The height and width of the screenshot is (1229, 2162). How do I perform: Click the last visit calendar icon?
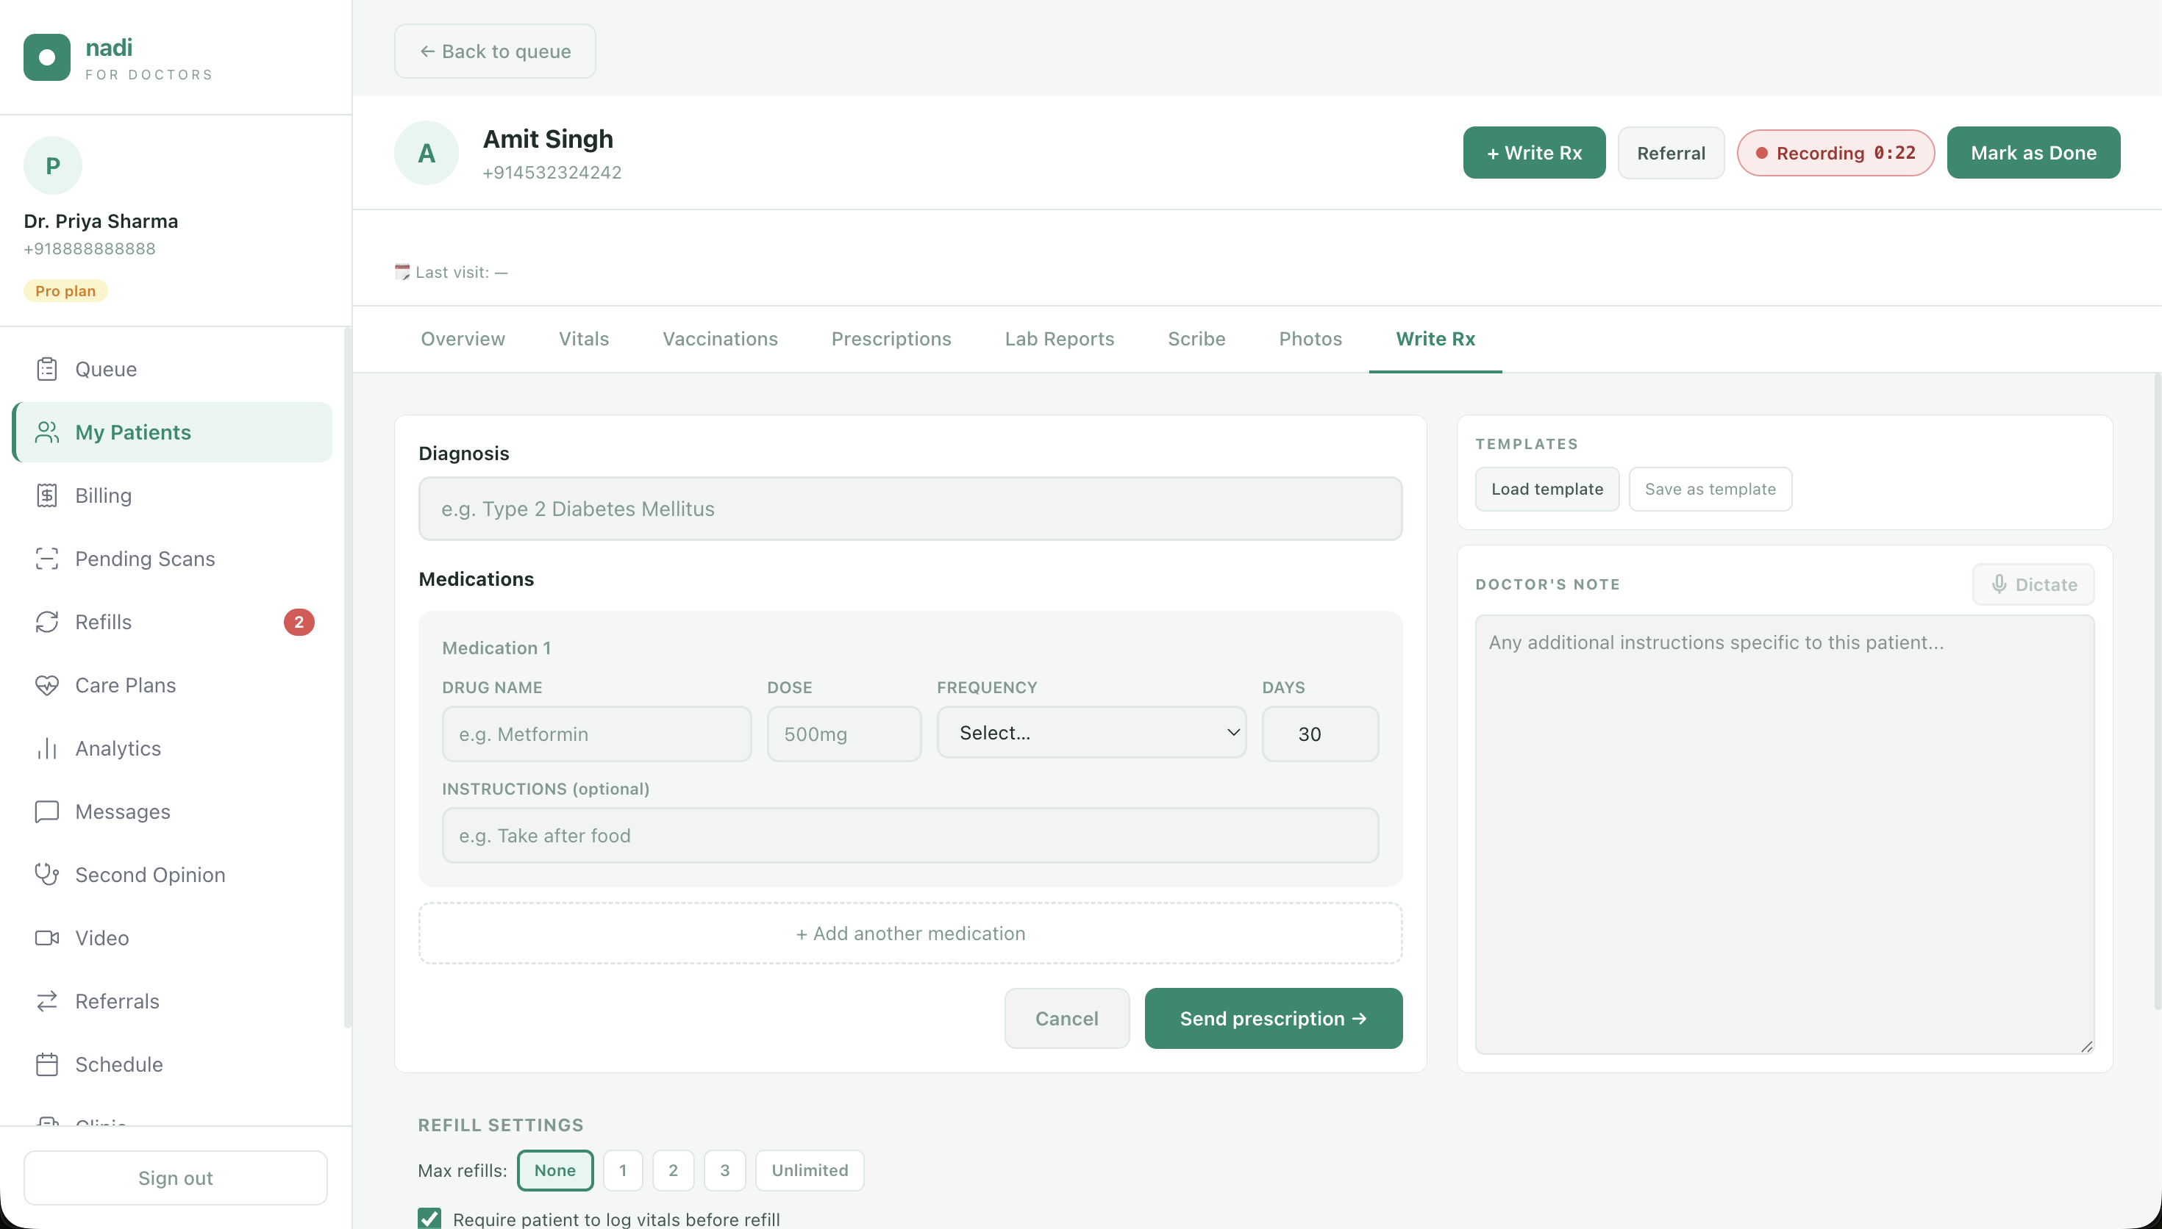(403, 272)
